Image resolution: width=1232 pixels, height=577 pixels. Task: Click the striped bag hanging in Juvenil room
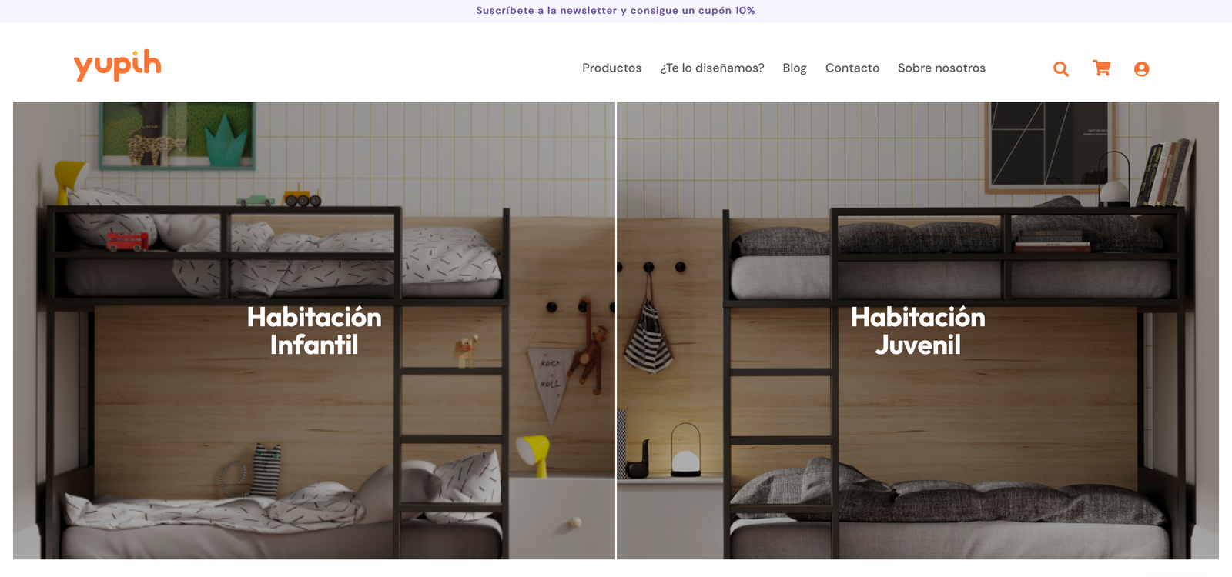click(x=648, y=336)
